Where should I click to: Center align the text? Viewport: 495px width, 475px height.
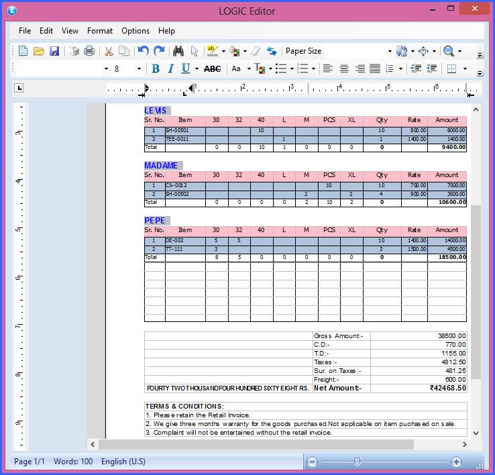pos(344,68)
